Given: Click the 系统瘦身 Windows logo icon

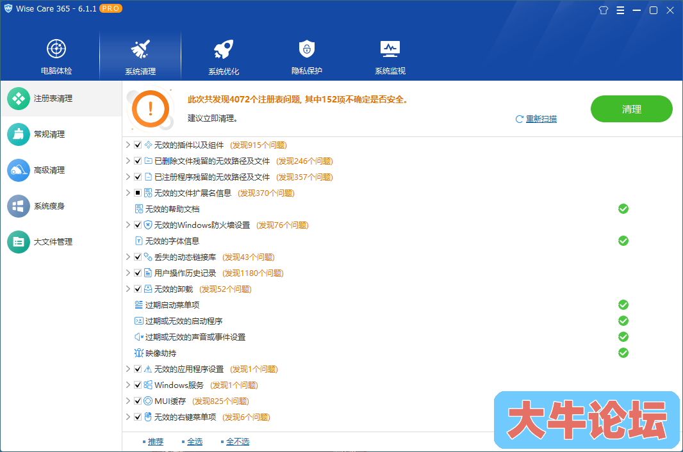Looking at the screenshot, I should 19,206.
